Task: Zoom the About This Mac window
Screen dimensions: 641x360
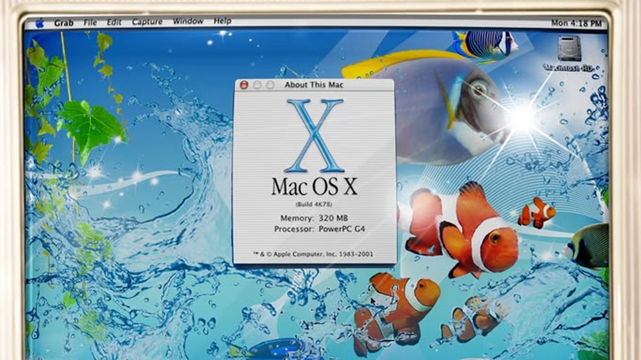Action: pos(270,85)
